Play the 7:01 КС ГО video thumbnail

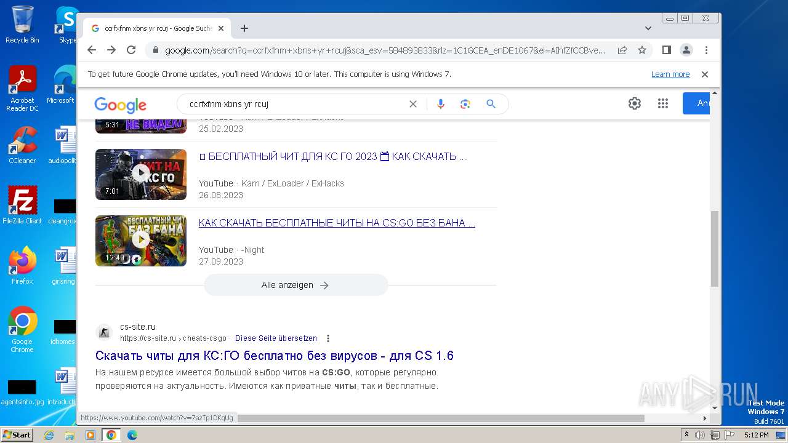click(141, 174)
